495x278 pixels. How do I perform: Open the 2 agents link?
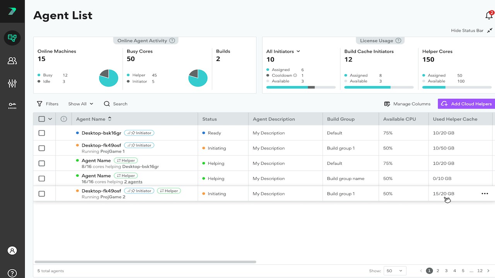click(133, 182)
